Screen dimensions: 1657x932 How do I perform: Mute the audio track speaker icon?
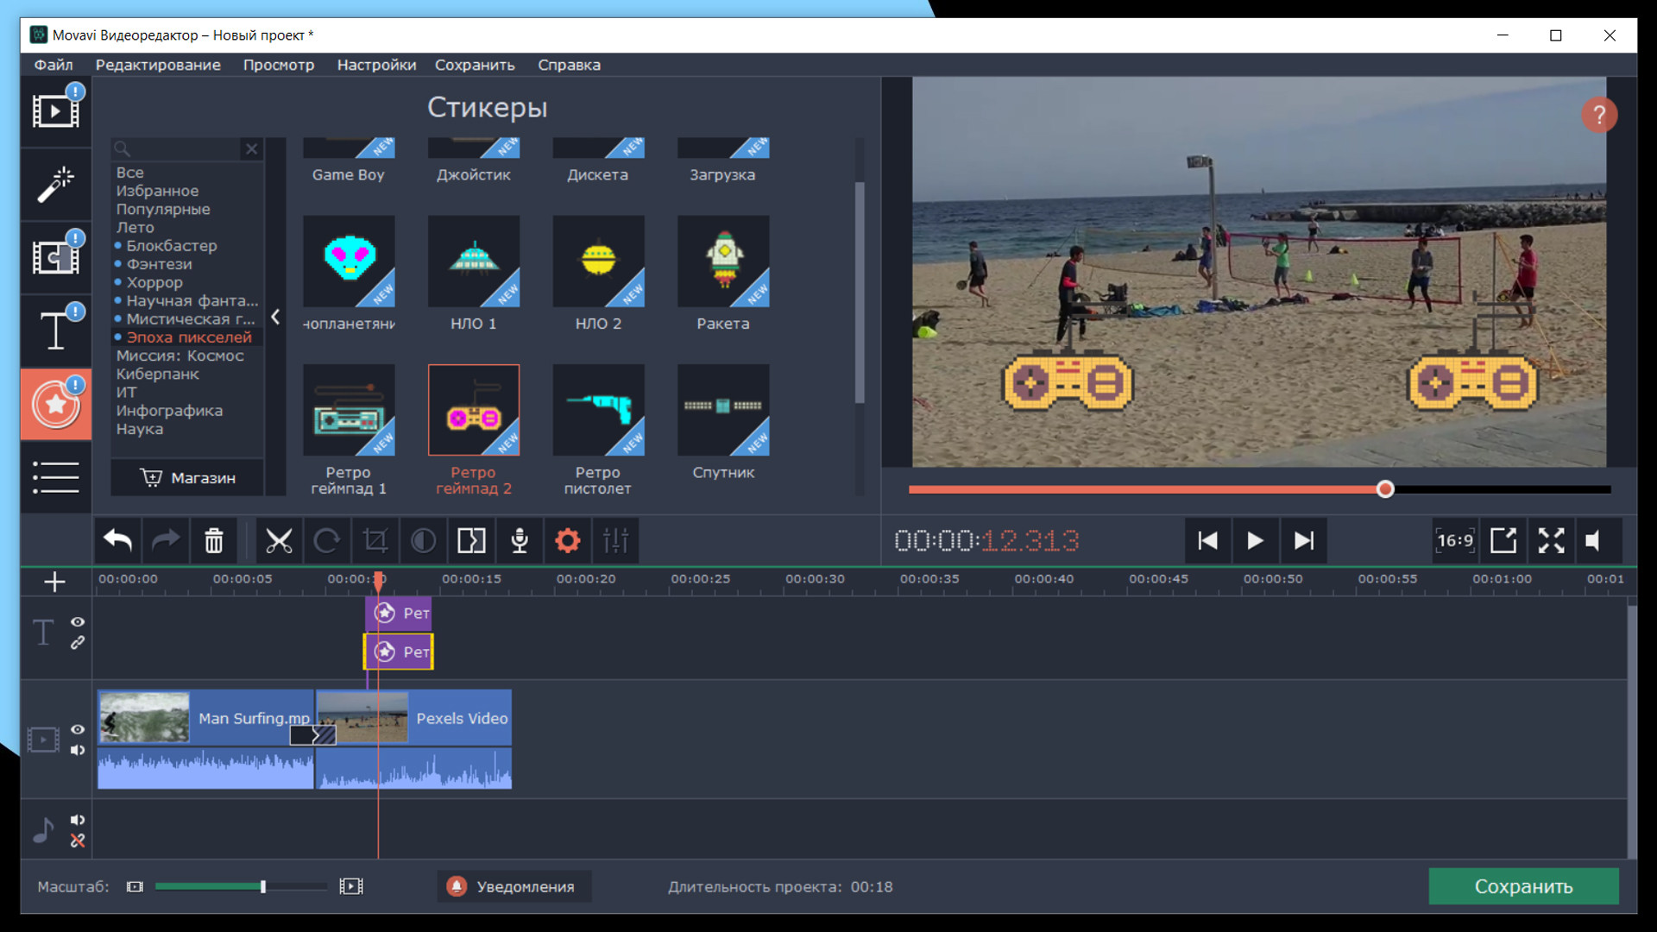click(78, 820)
